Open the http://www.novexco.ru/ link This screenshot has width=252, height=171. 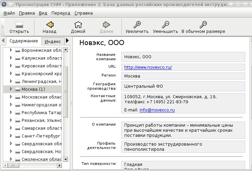[148, 67]
